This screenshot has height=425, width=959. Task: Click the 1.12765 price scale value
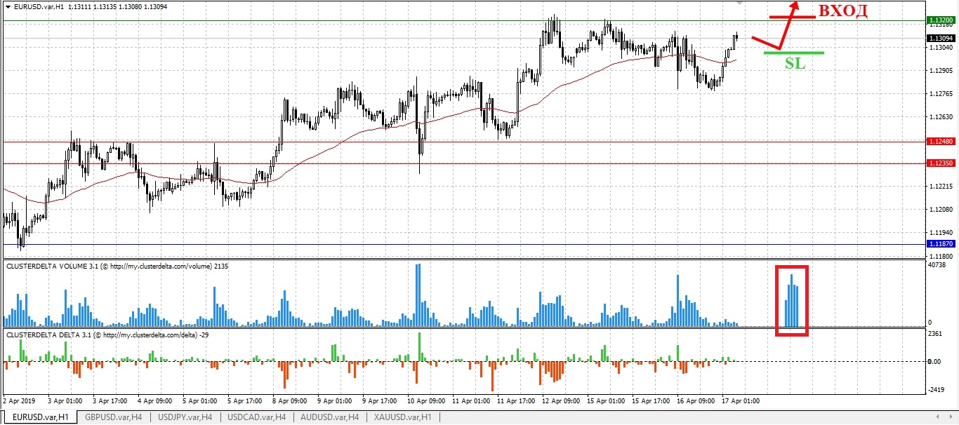coord(940,94)
